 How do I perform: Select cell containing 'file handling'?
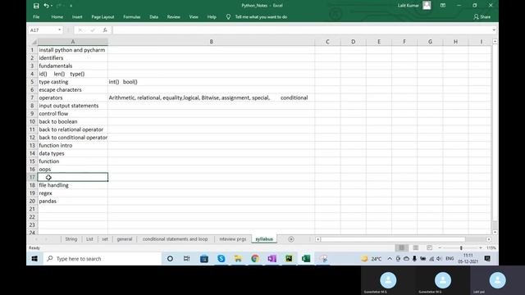click(x=72, y=185)
